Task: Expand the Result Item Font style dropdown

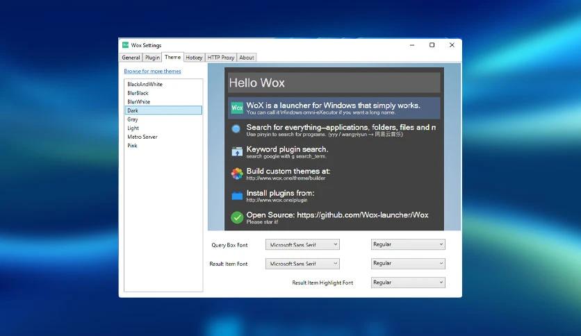Action: (408, 264)
